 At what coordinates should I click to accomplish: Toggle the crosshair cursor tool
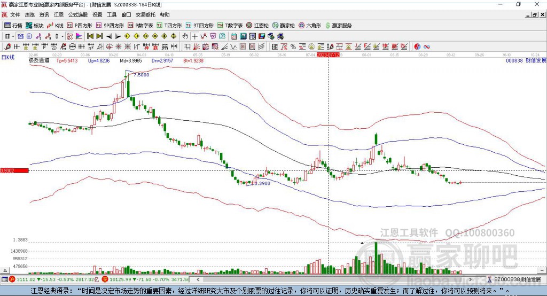[194, 36]
